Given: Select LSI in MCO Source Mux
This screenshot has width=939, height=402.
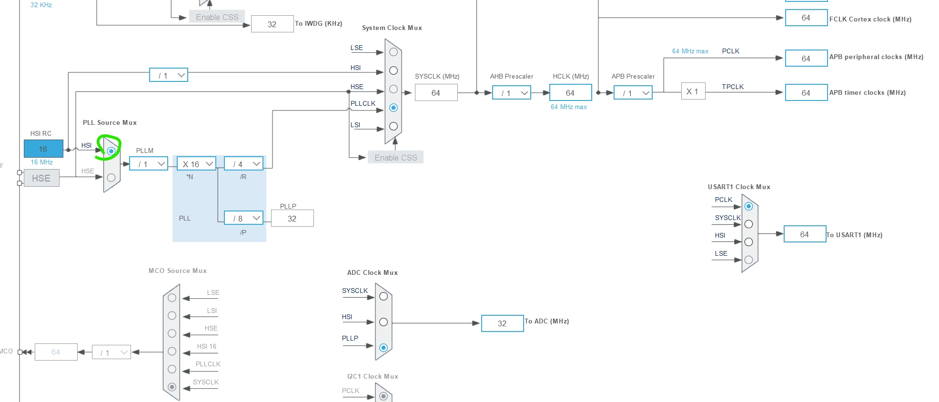Looking at the screenshot, I should [x=172, y=315].
